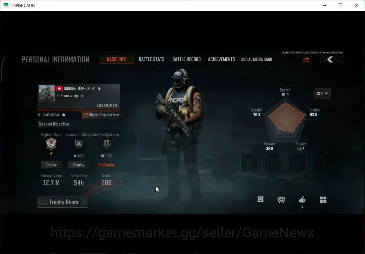This screenshot has width=365, height=254.
Task: Display the Season Challenge badge
Action: tap(79, 165)
